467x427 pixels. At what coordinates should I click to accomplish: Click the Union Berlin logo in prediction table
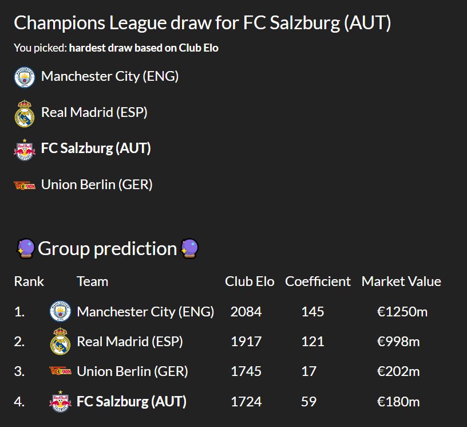click(x=60, y=371)
